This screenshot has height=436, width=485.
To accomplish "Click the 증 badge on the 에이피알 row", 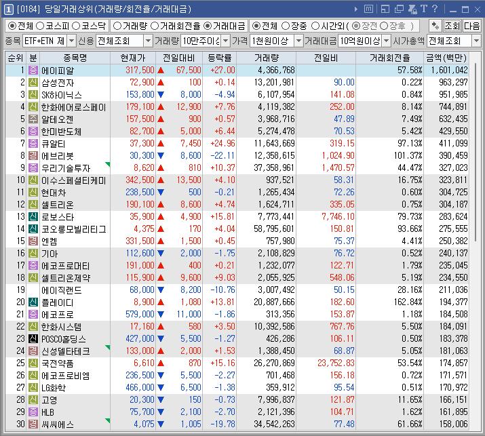I will tap(33, 71).
